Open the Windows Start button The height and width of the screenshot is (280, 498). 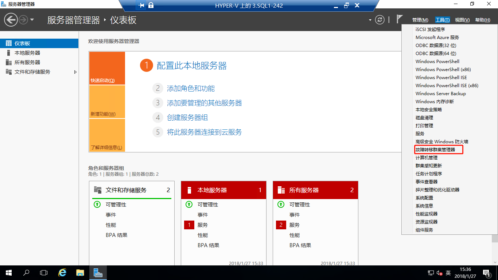click(x=9, y=273)
